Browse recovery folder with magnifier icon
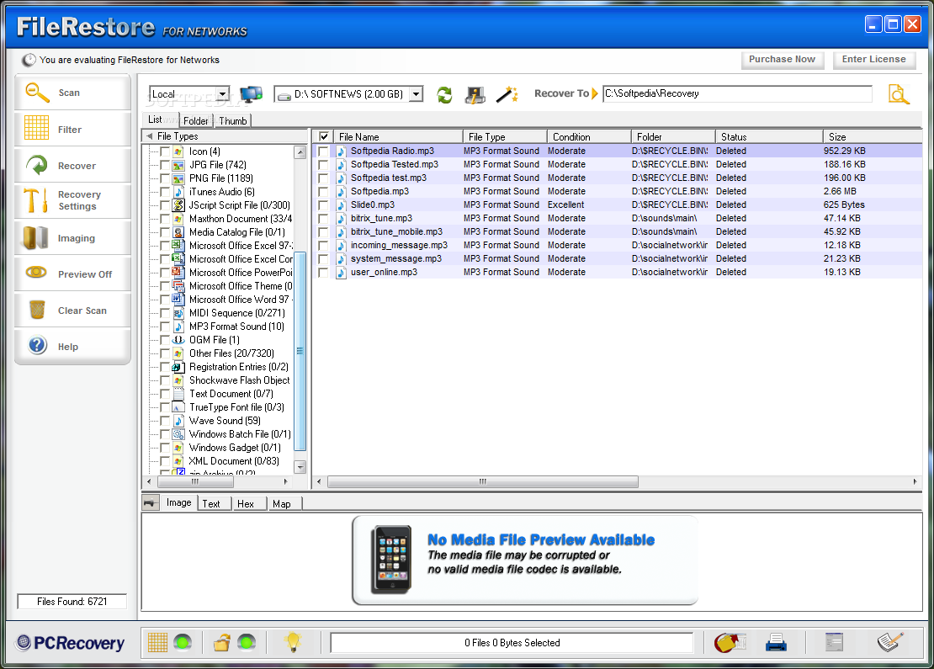The width and height of the screenshot is (934, 669). click(899, 94)
